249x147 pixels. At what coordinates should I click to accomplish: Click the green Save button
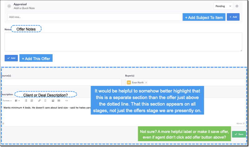click(239, 134)
